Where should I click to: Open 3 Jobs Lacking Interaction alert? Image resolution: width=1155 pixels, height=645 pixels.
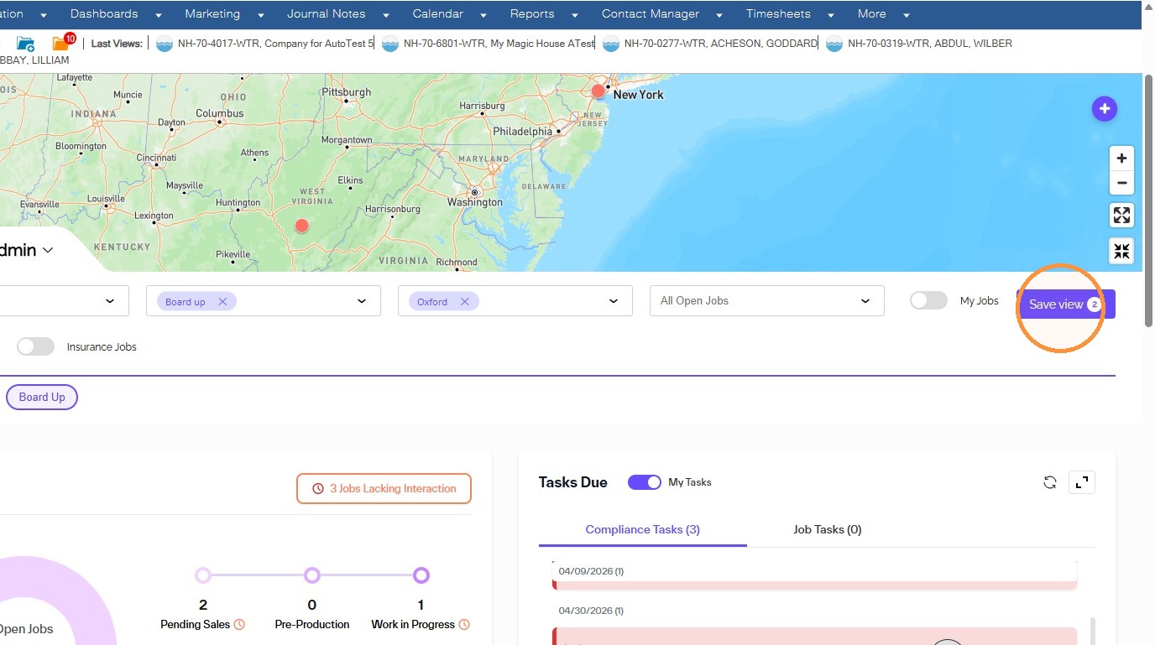tap(384, 488)
